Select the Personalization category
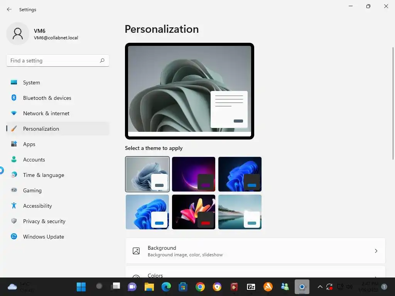The image size is (395, 296). 58,129
